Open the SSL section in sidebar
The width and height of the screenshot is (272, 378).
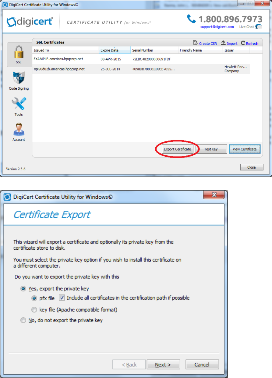coord(19,55)
